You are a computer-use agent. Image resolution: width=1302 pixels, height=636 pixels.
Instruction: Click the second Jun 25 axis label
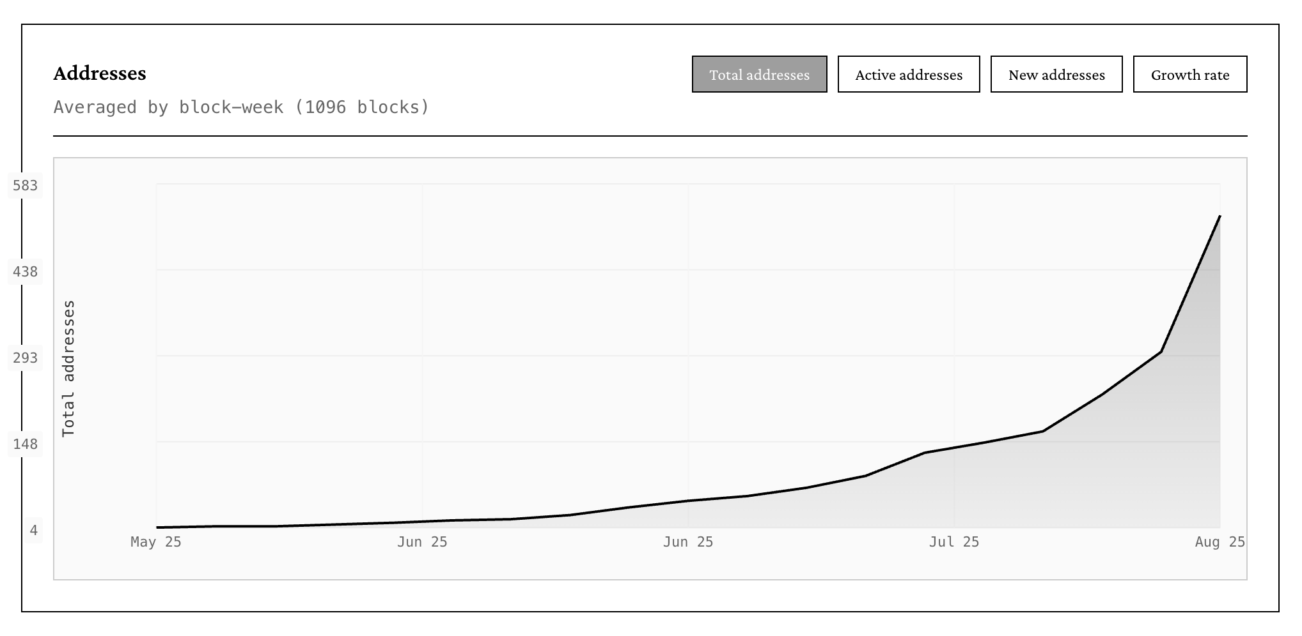[688, 542]
